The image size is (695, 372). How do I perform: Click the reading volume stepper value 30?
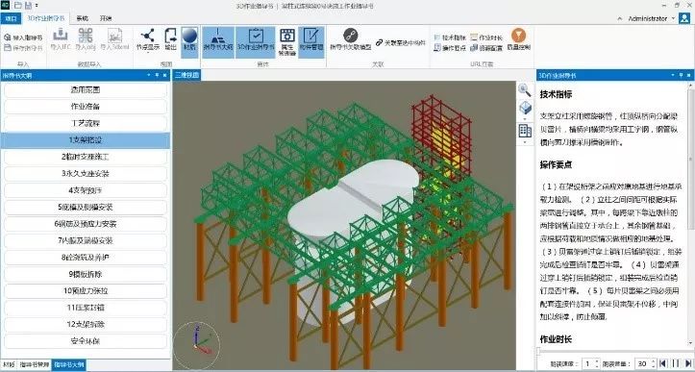642,363
